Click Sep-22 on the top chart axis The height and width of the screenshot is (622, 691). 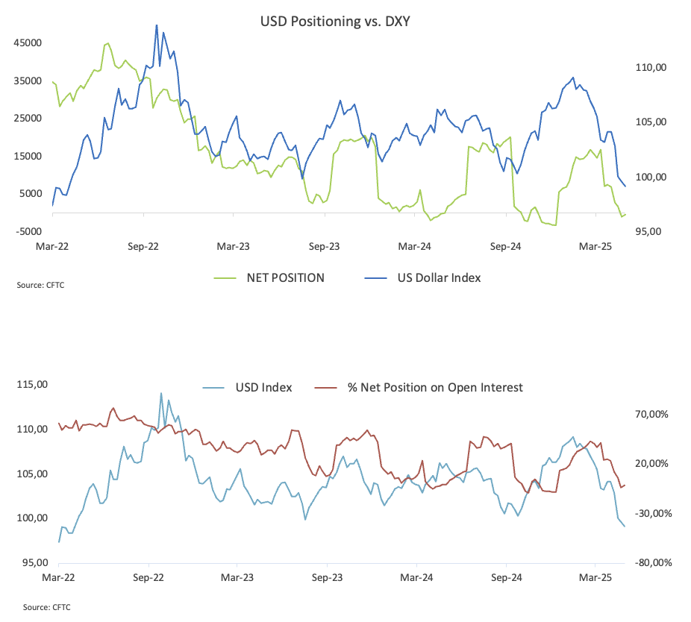pos(143,247)
